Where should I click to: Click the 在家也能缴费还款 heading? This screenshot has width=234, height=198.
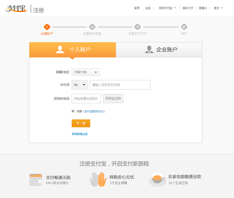pyautogui.click(x=185, y=177)
